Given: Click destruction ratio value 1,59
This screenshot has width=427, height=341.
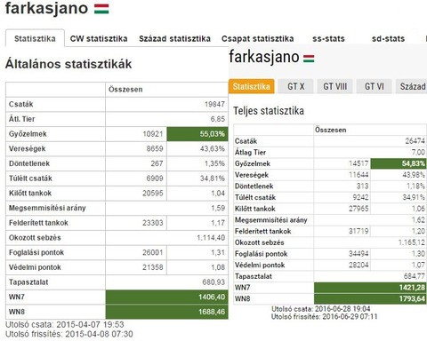Looking at the screenshot, I should (218, 208).
